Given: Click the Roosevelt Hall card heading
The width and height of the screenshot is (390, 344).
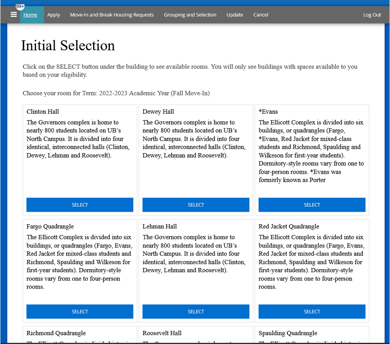Looking at the screenshot, I should click(162, 333).
